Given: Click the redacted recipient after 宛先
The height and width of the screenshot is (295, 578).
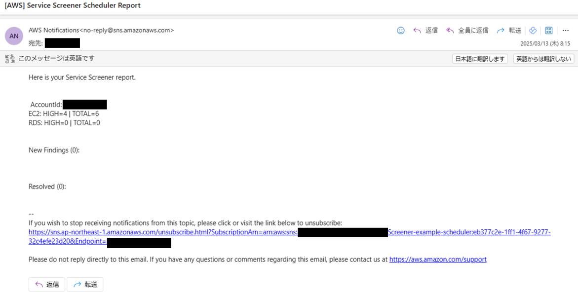Looking at the screenshot, I should tap(62, 43).
